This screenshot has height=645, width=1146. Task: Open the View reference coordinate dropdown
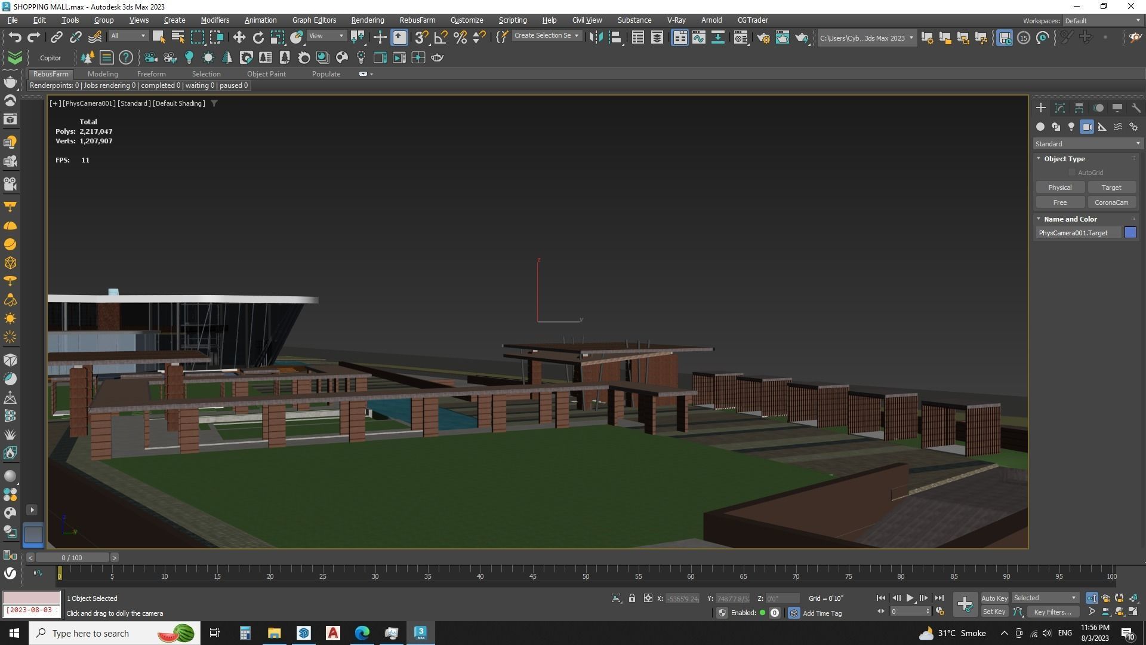click(x=326, y=36)
